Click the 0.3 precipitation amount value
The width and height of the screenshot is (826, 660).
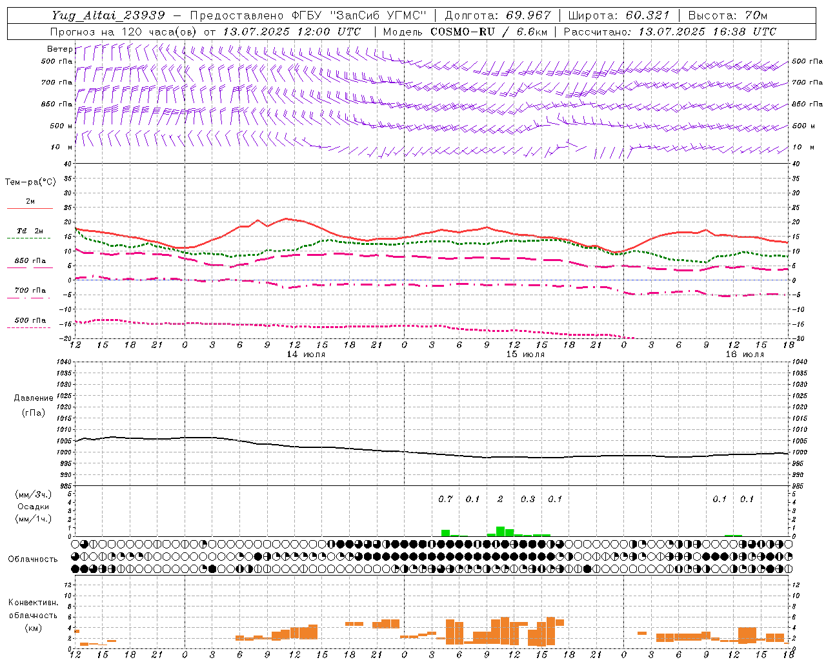528,500
